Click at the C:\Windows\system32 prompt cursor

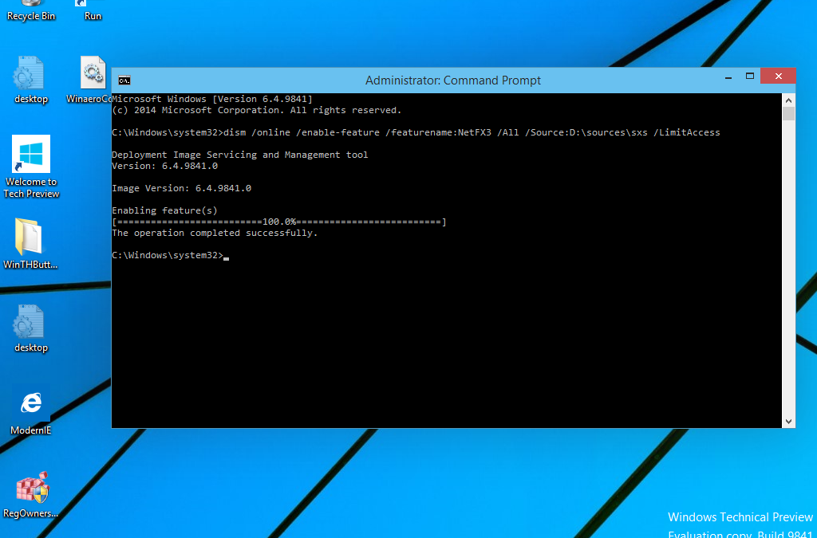[x=227, y=256]
